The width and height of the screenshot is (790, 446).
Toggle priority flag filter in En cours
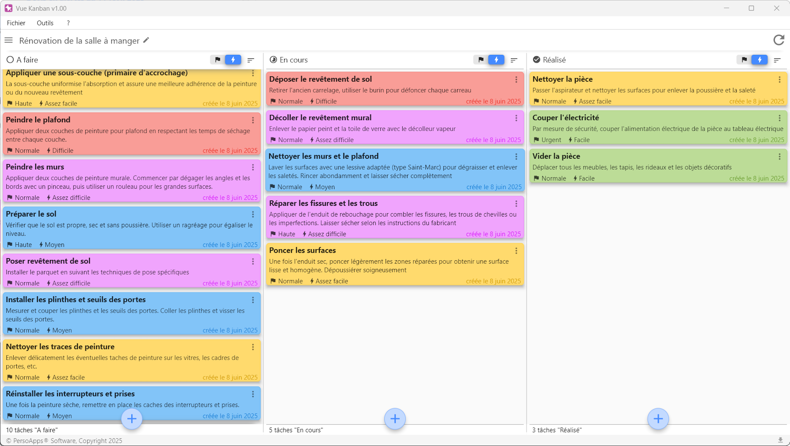tap(481, 60)
